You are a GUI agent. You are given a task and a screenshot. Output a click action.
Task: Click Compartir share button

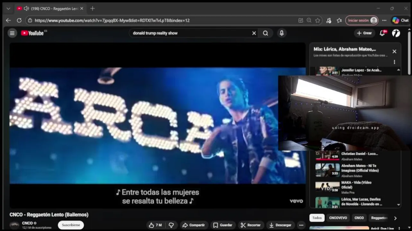194,225
